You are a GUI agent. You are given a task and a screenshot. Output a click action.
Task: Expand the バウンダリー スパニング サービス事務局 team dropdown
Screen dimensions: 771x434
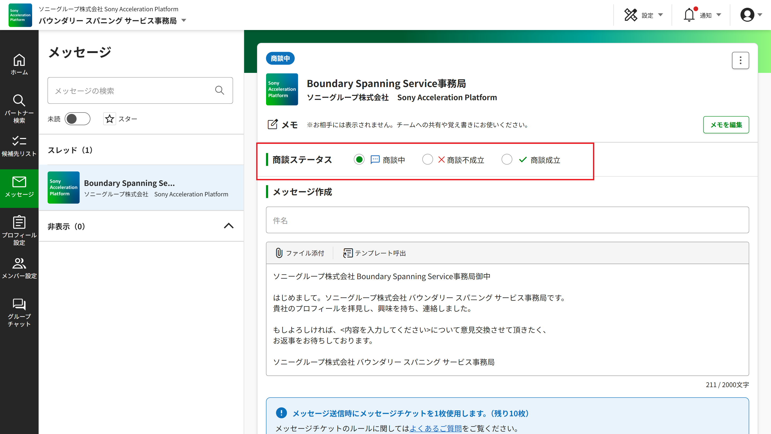[184, 21]
